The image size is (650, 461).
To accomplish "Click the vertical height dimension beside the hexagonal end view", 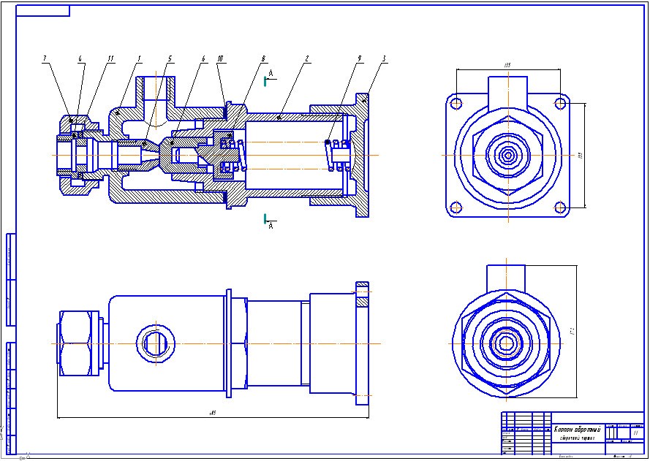I will click(x=572, y=332).
